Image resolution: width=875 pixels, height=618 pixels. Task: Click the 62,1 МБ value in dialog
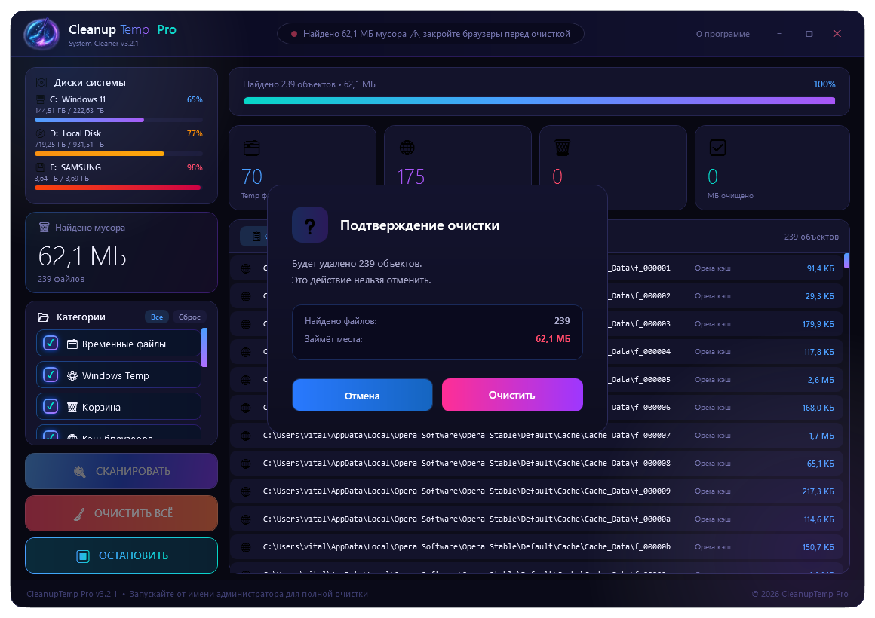pyautogui.click(x=553, y=338)
